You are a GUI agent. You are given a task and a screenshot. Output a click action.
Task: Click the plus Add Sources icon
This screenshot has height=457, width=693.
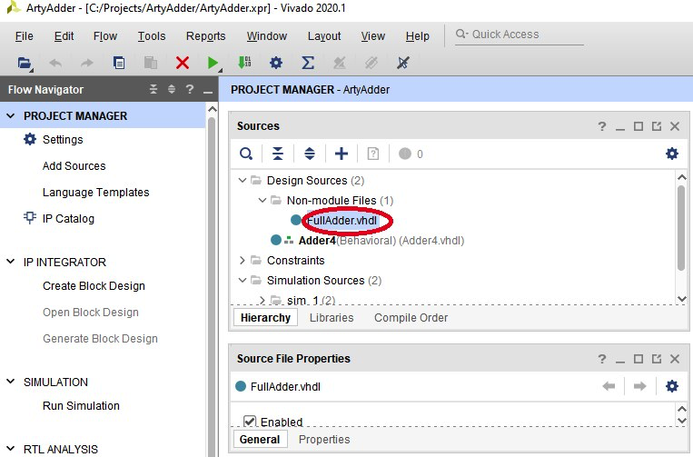point(342,154)
